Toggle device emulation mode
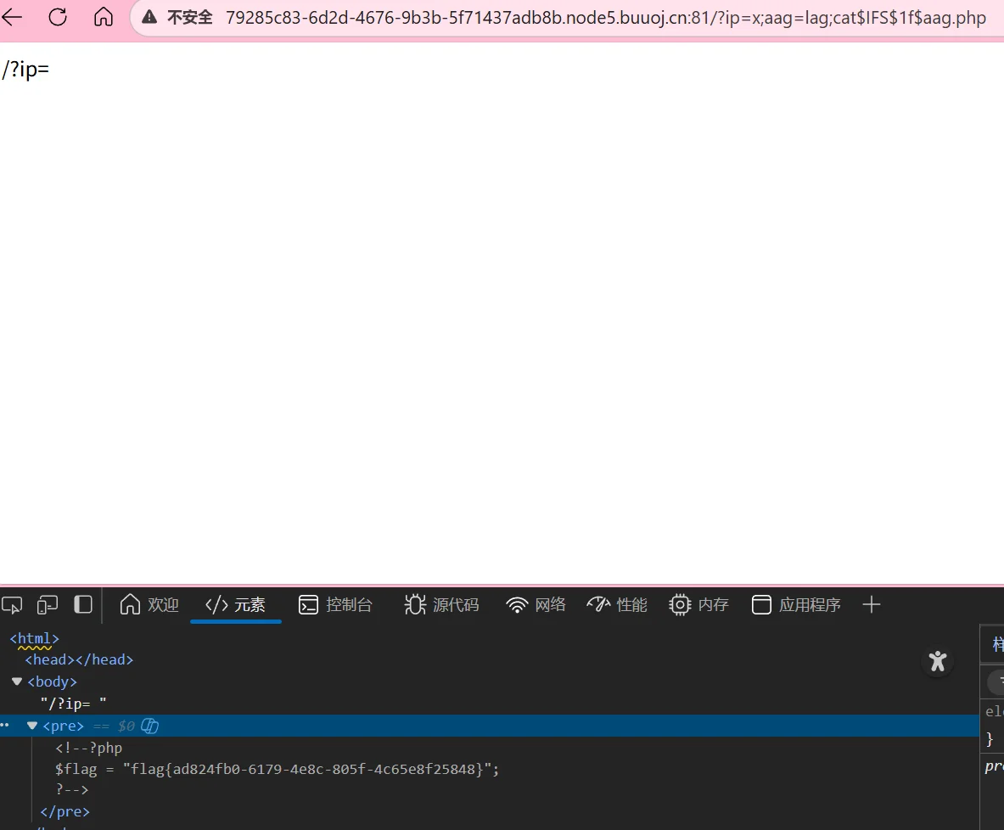The height and width of the screenshot is (830, 1004). pos(48,605)
